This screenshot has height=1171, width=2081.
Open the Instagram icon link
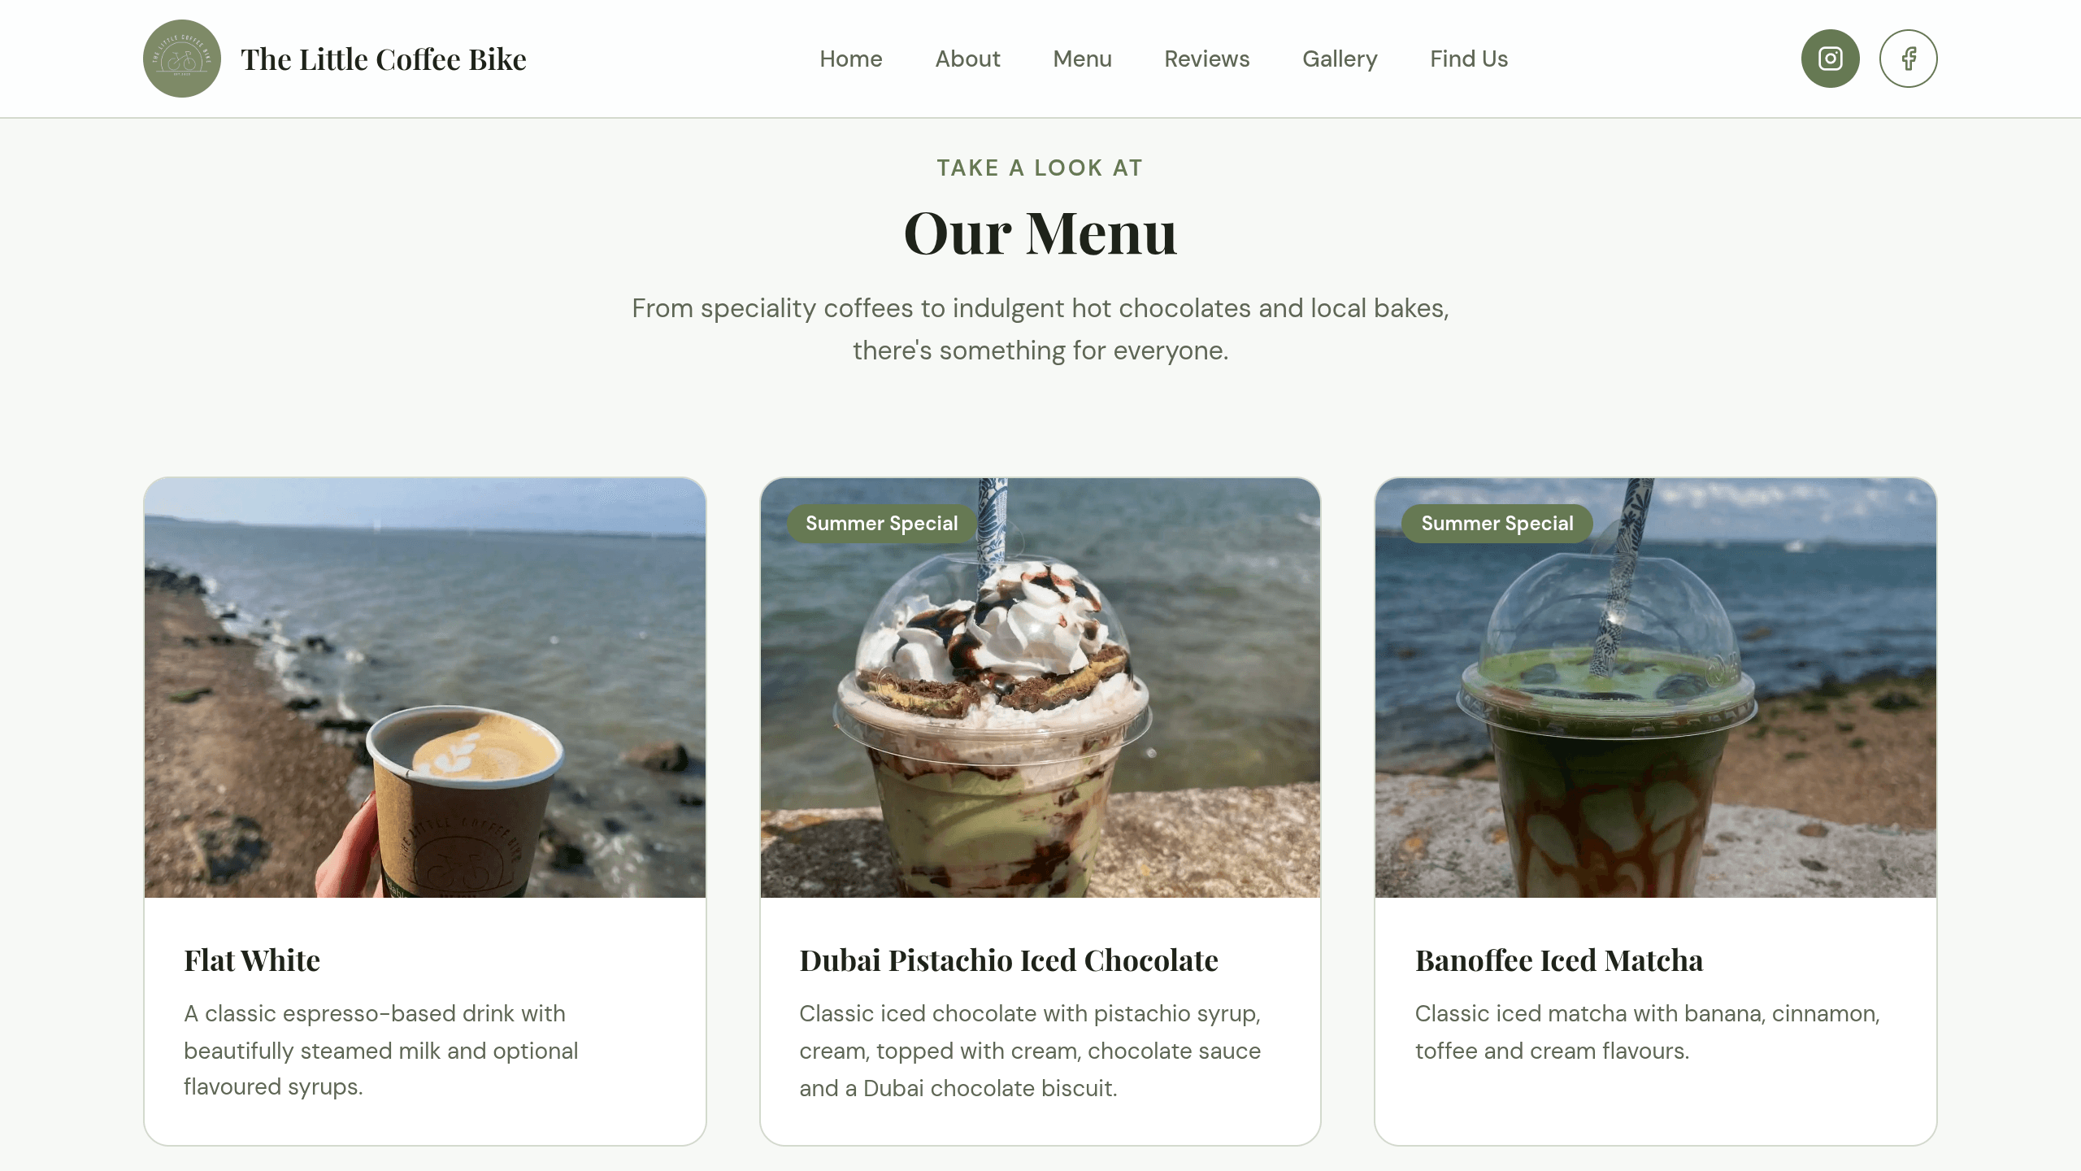point(1830,59)
